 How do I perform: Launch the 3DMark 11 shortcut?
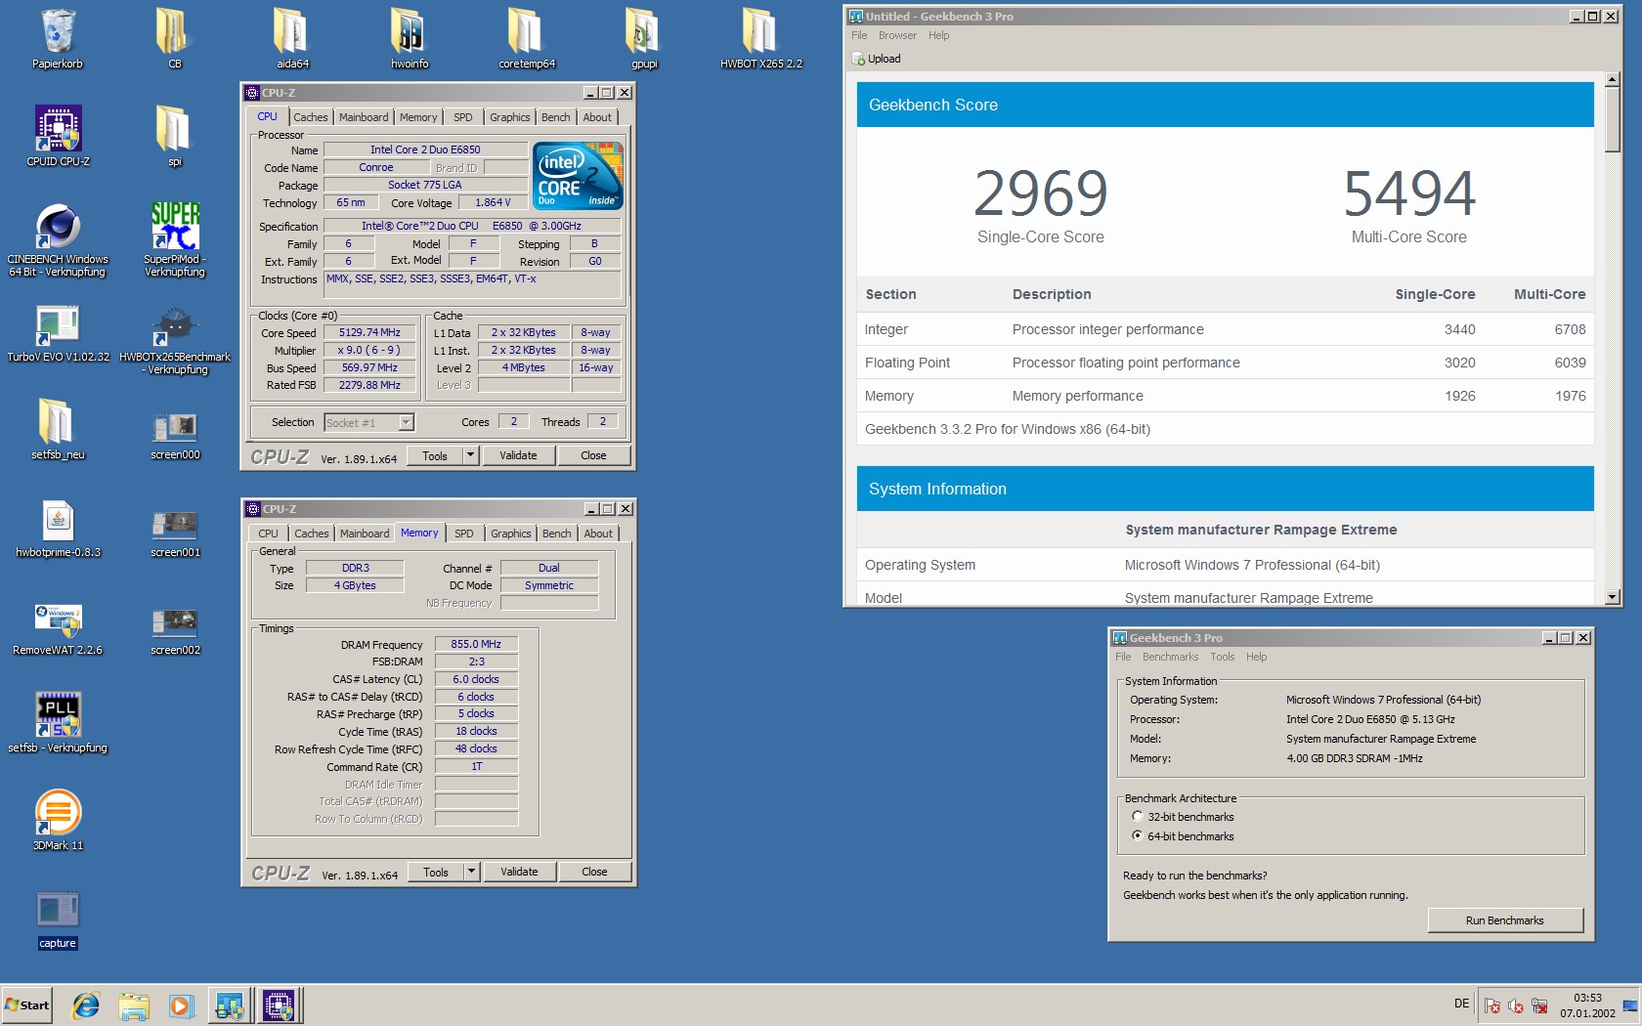pyautogui.click(x=58, y=821)
